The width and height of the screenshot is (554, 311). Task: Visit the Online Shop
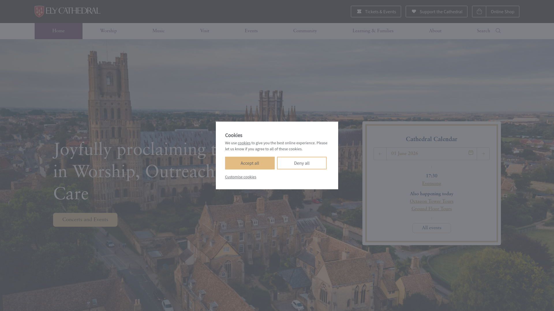point(503,12)
